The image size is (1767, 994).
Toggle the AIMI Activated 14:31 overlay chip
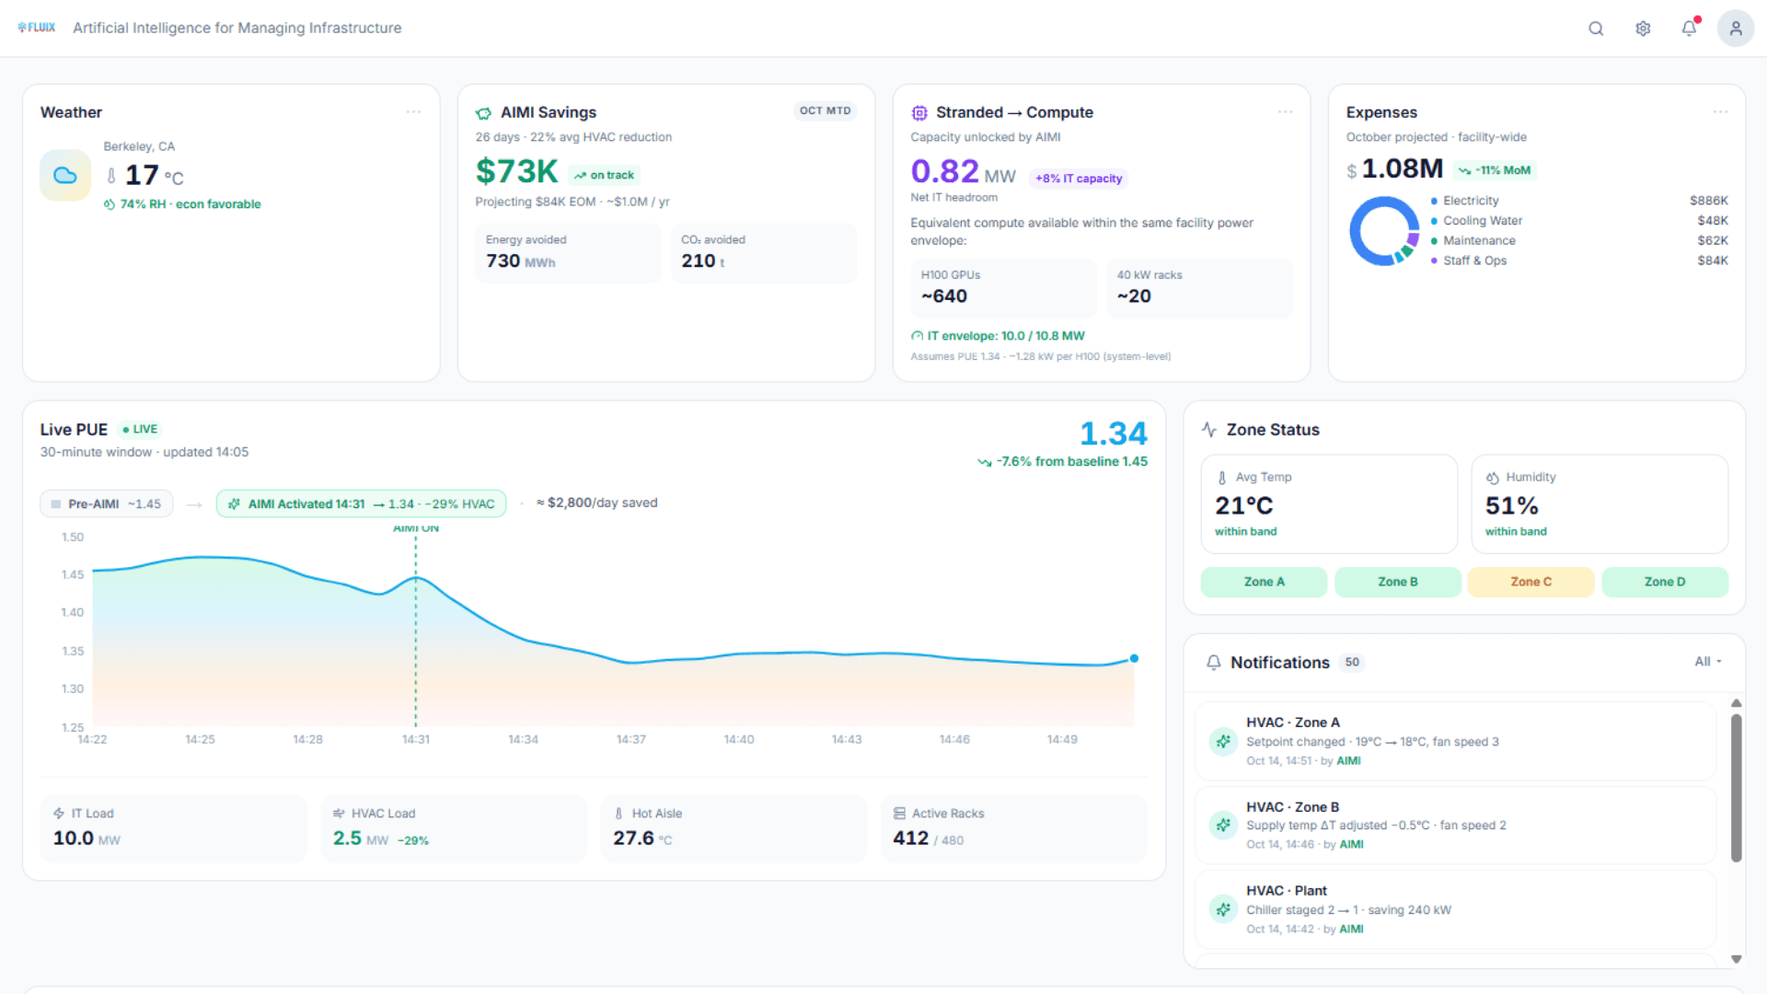coord(361,503)
